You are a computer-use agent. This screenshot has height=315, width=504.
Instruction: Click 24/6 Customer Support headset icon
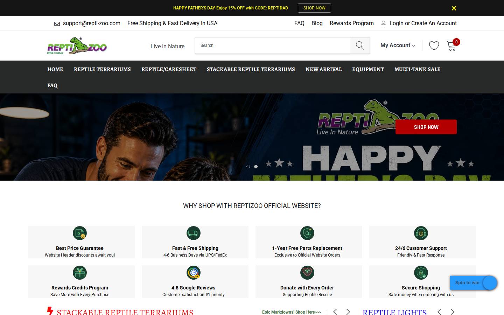click(421, 233)
